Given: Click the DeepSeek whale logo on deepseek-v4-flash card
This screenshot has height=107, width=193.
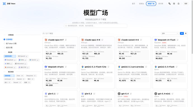Looking at the screenshot, I should tap(156, 40).
